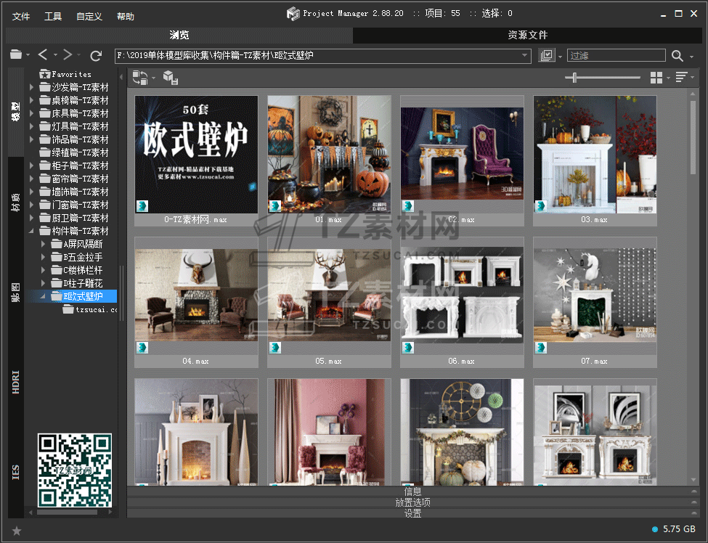Select the HDRI side tab
Screen dimensions: 708x543
pyautogui.click(x=16, y=383)
